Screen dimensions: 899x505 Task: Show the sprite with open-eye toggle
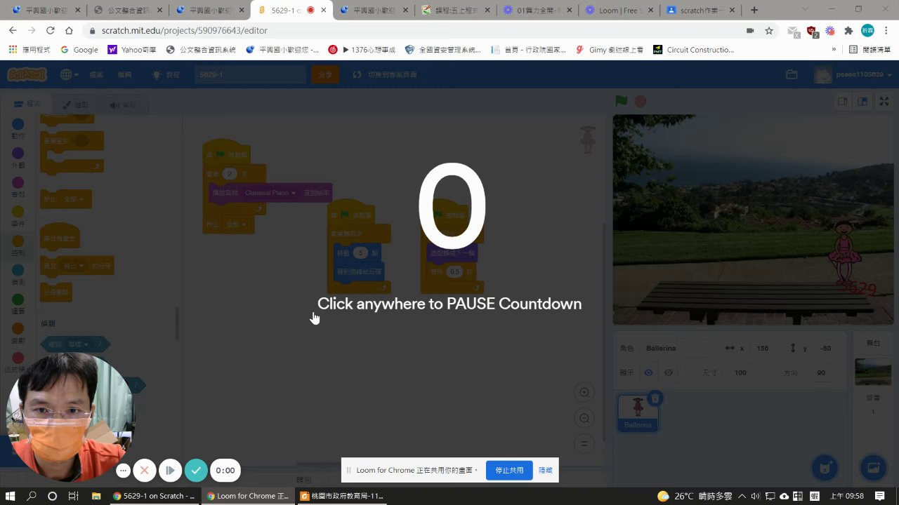pos(648,372)
